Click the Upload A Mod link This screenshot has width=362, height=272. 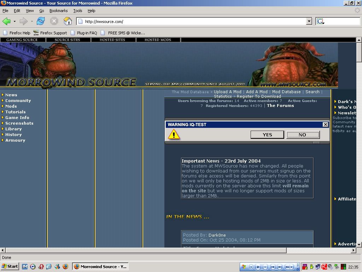[227, 92]
